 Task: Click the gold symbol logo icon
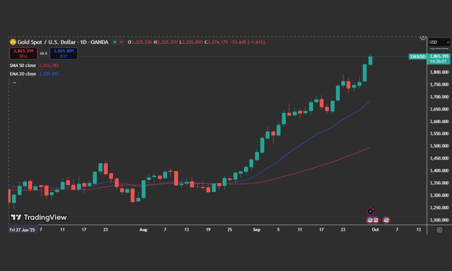coord(13,42)
